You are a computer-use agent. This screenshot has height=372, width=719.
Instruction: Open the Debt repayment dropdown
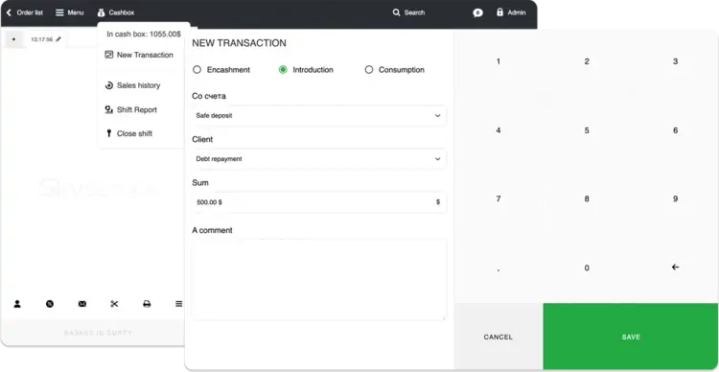[x=318, y=159]
